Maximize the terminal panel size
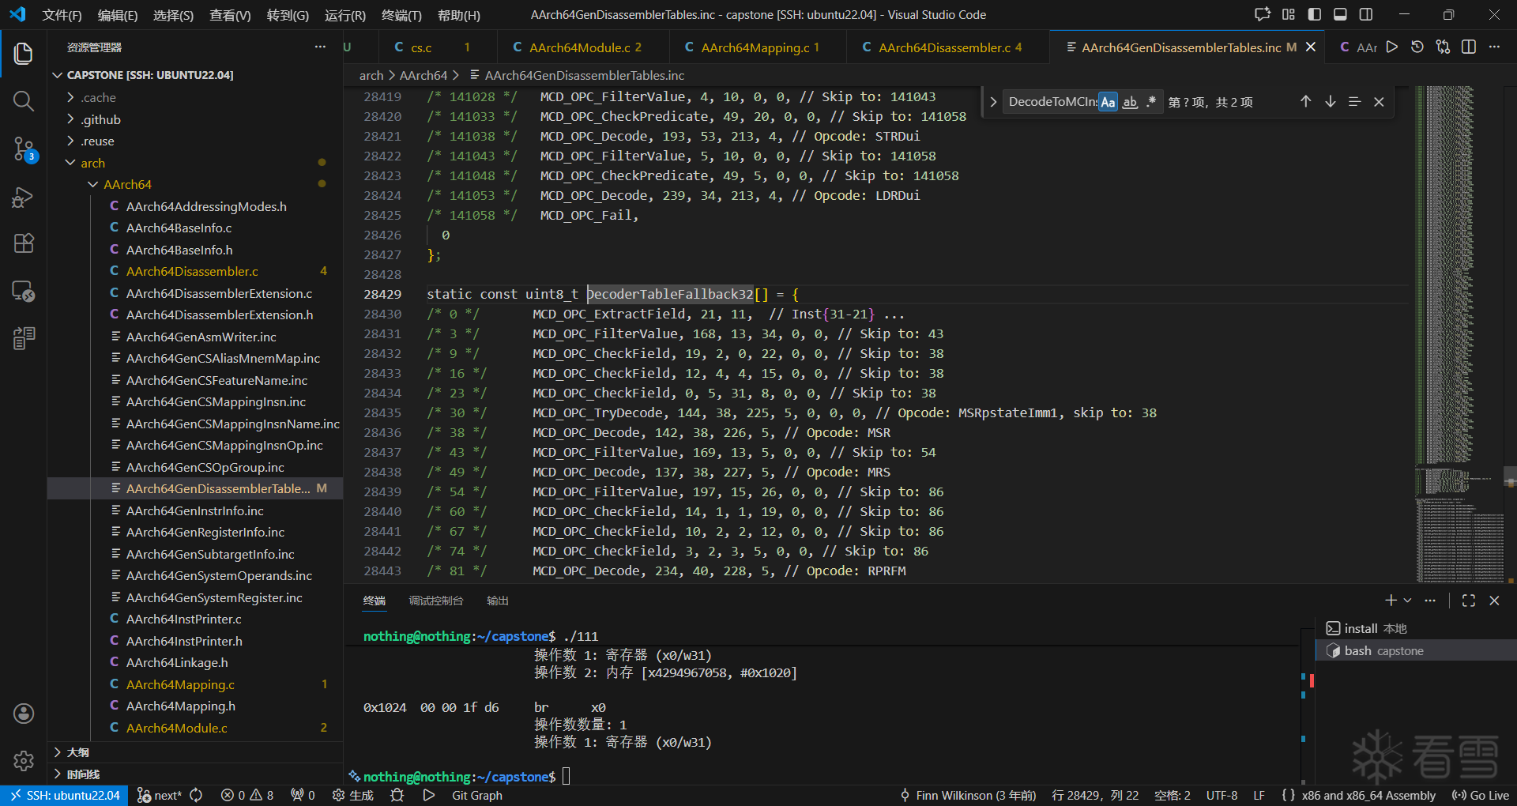Viewport: 1517px width, 806px height. point(1469,601)
